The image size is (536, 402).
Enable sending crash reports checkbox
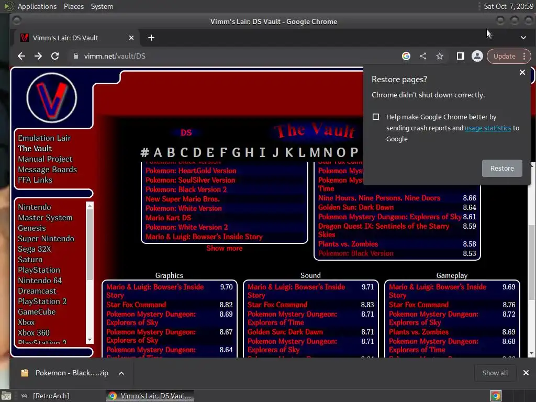[376, 117]
